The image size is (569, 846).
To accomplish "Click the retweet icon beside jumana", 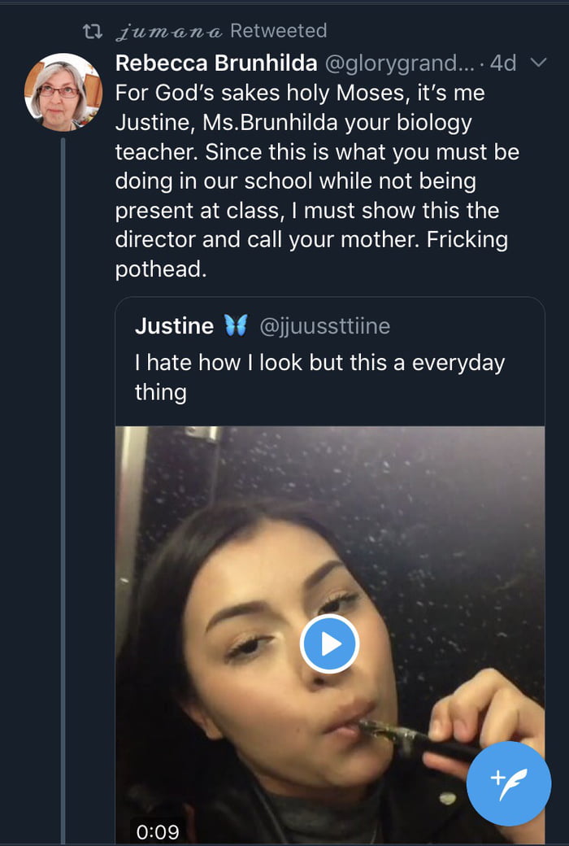I will pyautogui.click(x=93, y=32).
